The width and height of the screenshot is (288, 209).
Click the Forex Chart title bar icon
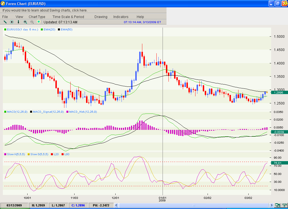pos(3,3)
